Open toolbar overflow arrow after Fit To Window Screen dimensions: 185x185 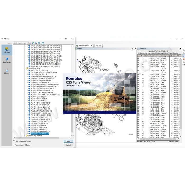tap(94, 46)
